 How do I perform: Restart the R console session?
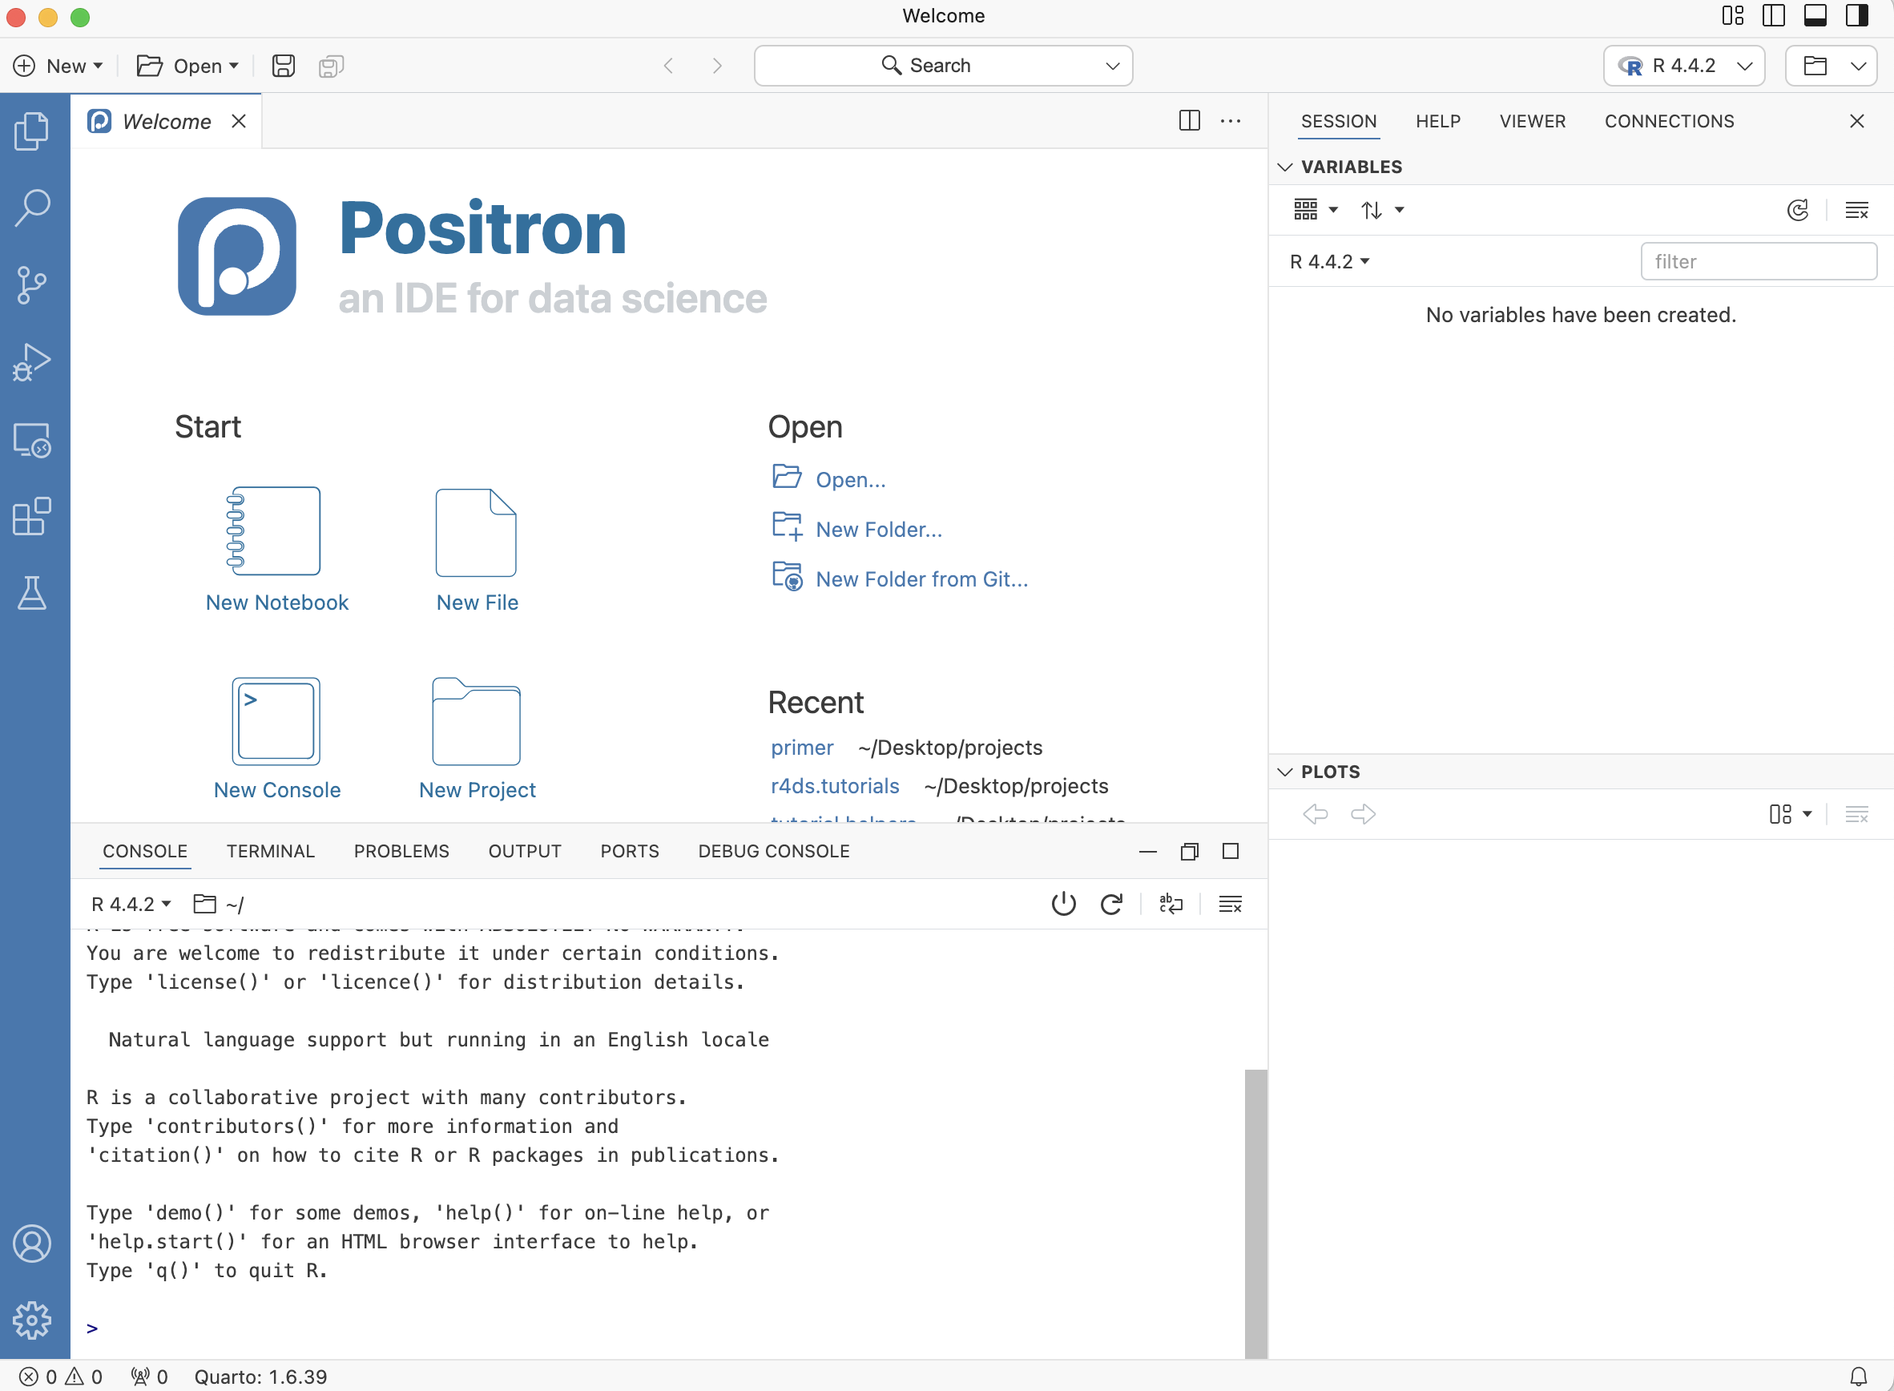point(1112,904)
